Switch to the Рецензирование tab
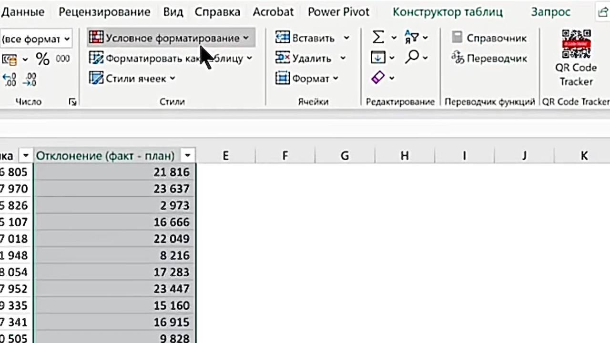The width and height of the screenshot is (610, 343). click(104, 12)
